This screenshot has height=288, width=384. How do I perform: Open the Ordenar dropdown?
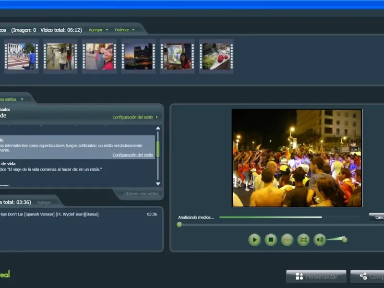124,30
